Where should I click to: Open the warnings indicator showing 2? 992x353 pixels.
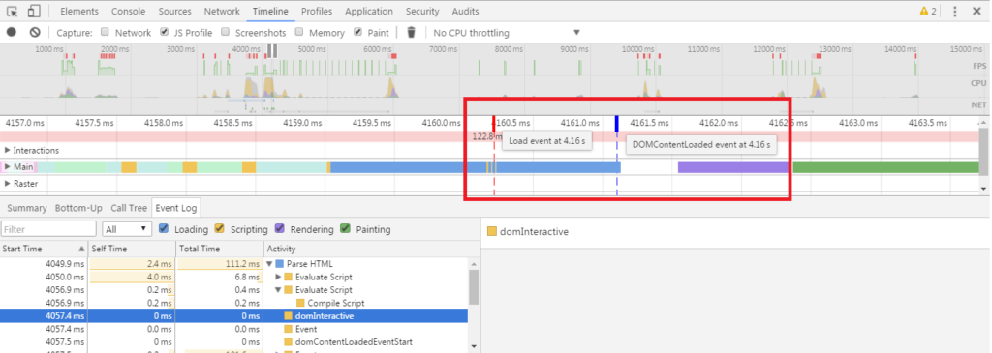[928, 11]
